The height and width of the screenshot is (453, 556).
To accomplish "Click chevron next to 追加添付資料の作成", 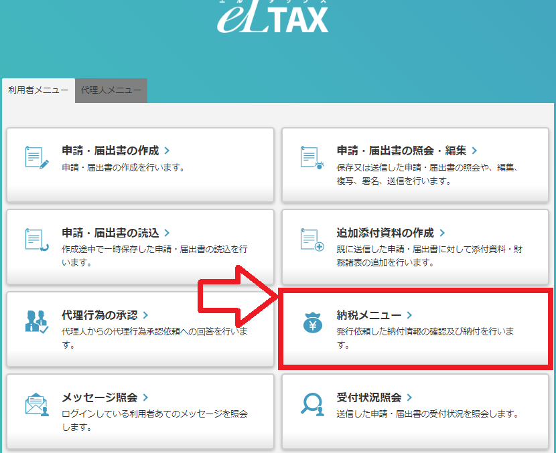I will (442, 233).
